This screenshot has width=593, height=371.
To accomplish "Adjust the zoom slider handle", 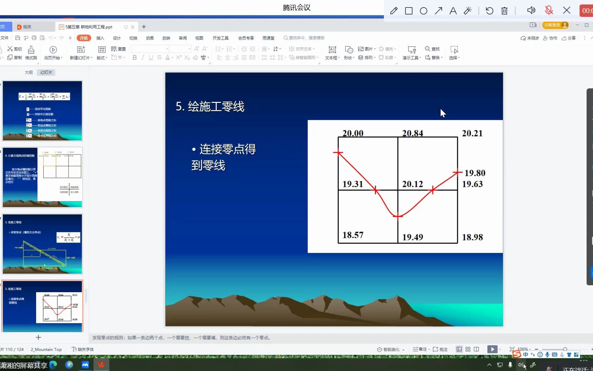I will pos(565,349).
